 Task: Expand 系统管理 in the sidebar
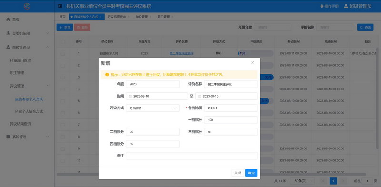pyautogui.click(x=27, y=137)
